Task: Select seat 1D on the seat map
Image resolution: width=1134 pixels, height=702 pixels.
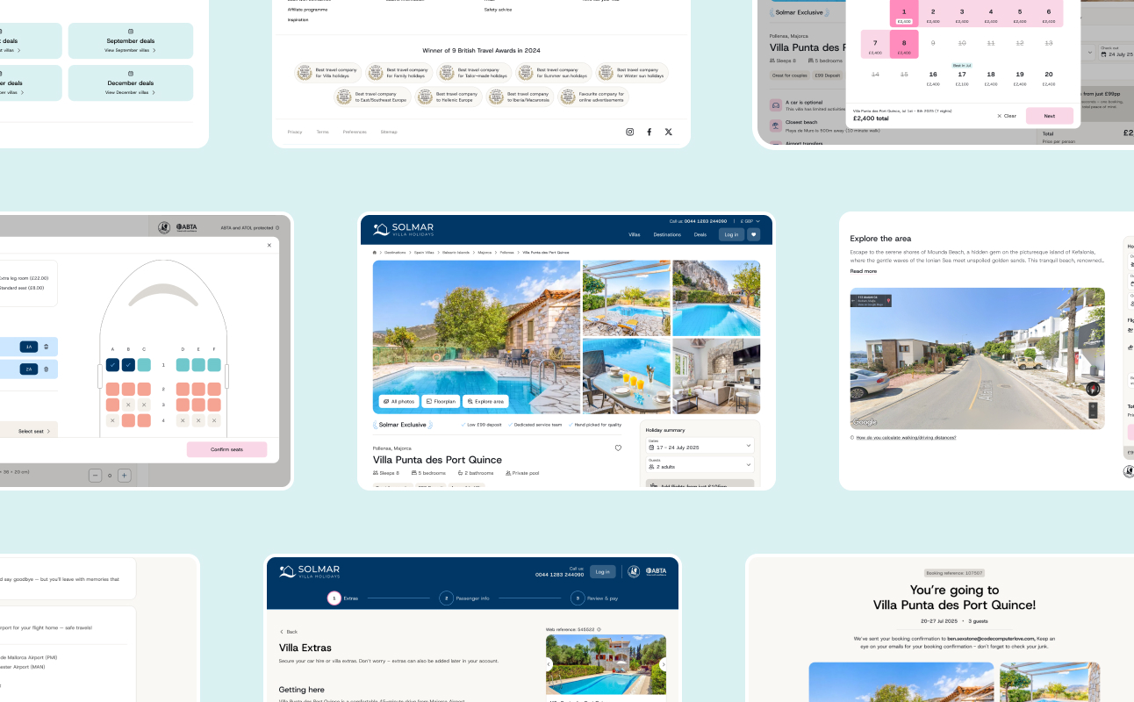Action: (x=183, y=365)
